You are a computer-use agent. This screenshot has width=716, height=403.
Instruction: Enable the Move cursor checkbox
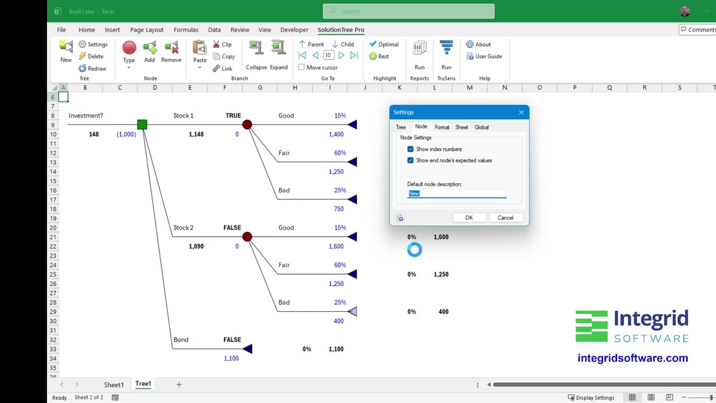tap(302, 67)
